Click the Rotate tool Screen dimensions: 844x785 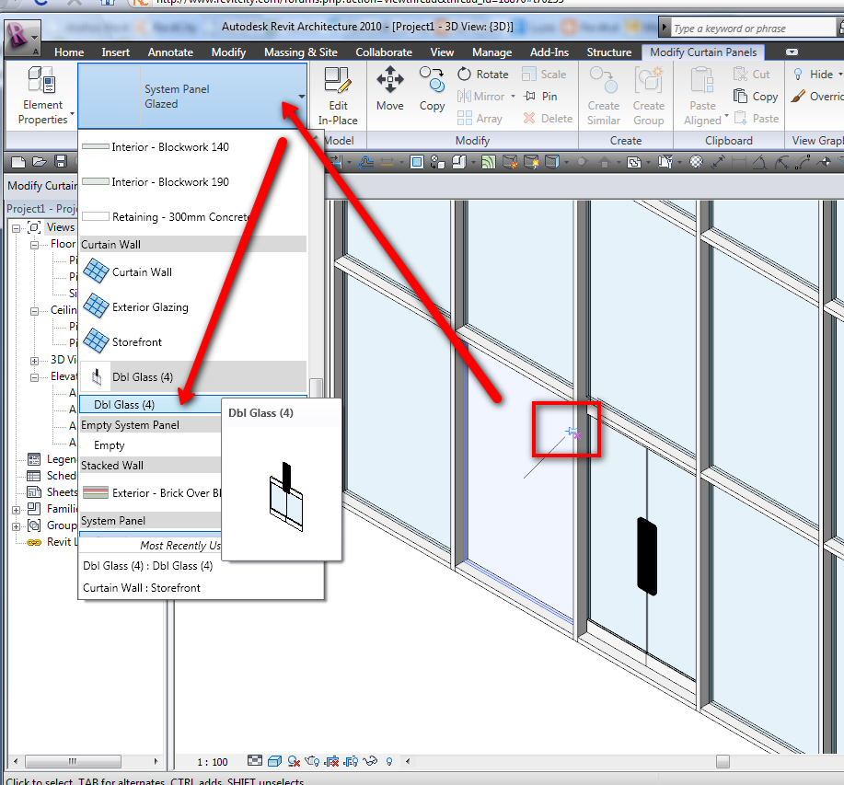[483, 75]
